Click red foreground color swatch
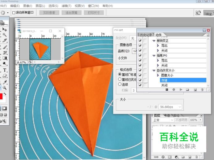 click(1, 96)
